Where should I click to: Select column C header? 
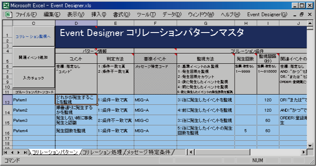[x=34, y=23]
